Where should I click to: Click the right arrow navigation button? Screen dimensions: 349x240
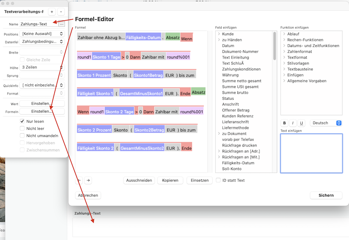88,180
